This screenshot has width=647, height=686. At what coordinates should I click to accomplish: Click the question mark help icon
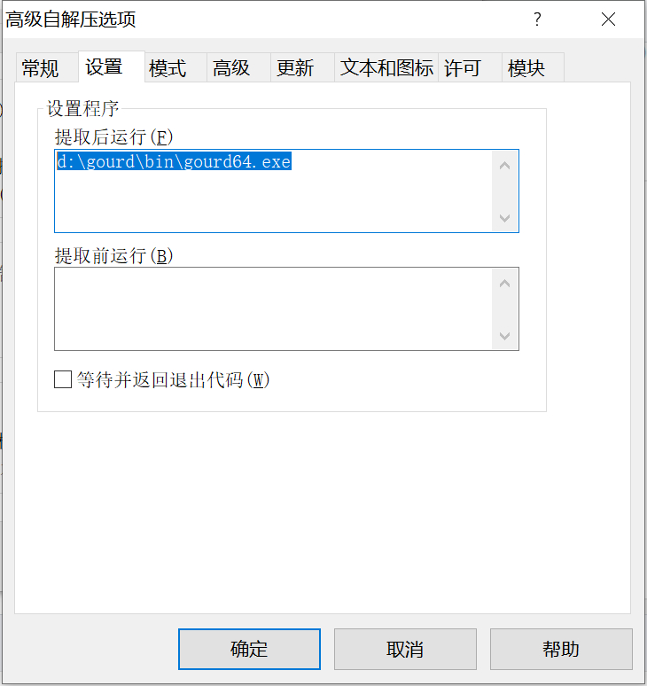click(x=537, y=19)
